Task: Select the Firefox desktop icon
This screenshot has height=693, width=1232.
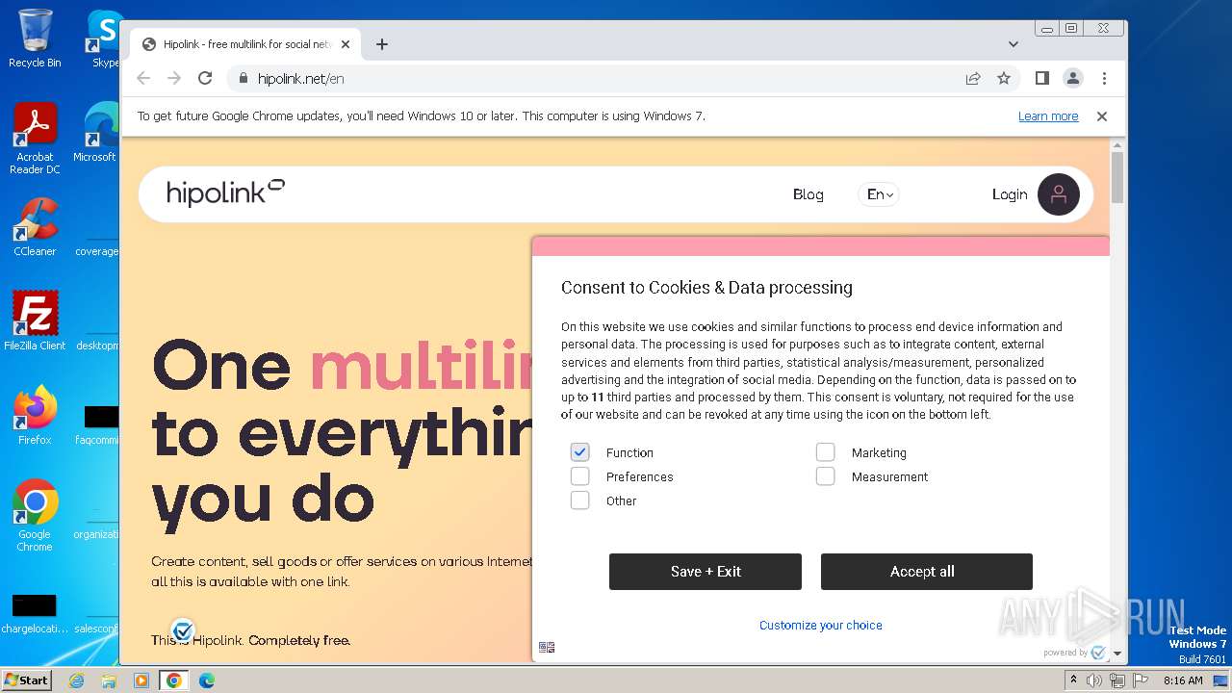Action: click(x=35, y=415)
